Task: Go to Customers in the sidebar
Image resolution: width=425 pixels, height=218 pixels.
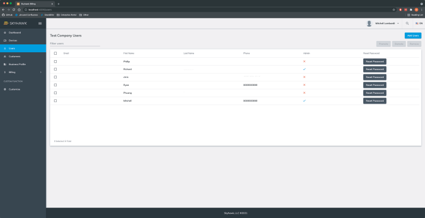Action: (23, 56)
